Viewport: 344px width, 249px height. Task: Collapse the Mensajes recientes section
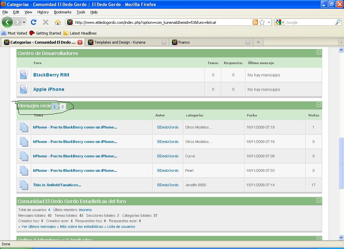[x=319, y=105]
